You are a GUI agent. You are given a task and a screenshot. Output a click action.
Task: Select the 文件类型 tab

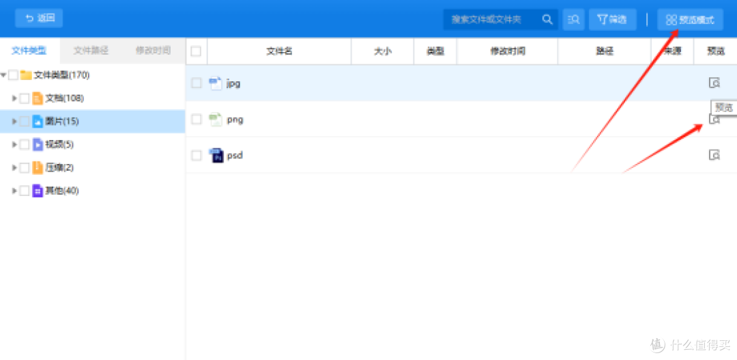[x=29, y=51]
